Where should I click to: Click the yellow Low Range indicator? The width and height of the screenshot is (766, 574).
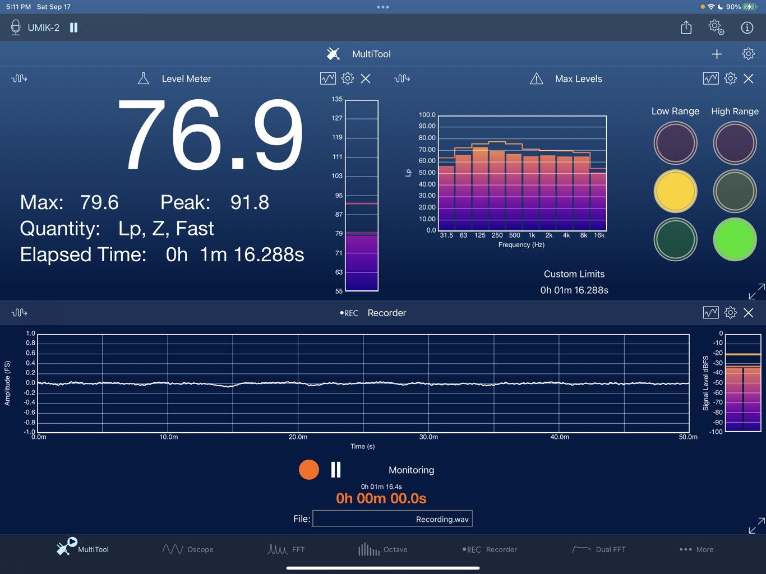click(675, 191)
